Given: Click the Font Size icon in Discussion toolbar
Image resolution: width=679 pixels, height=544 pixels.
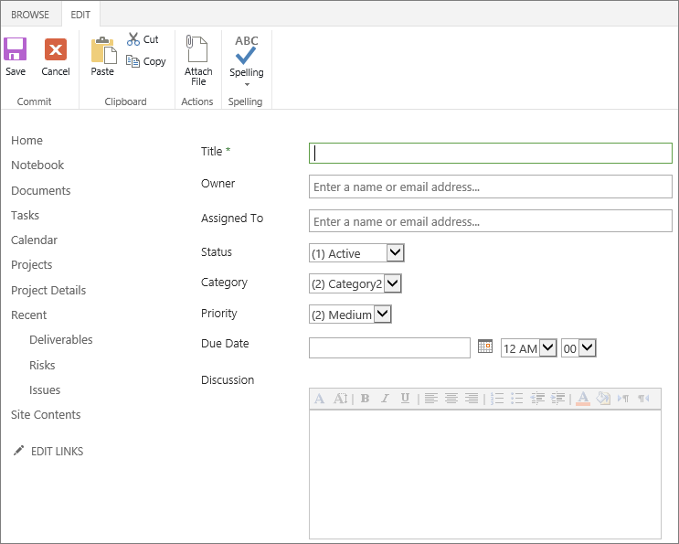Looking at the screenshot, I should [x=340, y=399].
